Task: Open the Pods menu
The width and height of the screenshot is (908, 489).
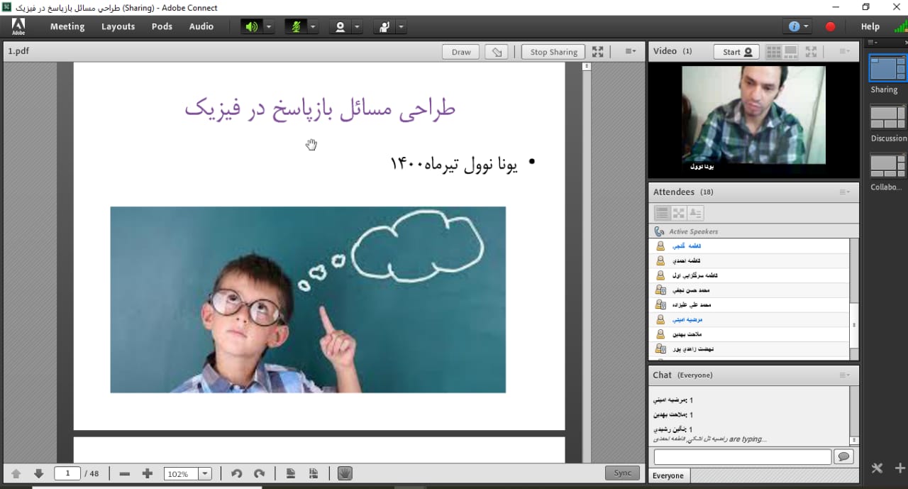Action: tap(162, 27)
